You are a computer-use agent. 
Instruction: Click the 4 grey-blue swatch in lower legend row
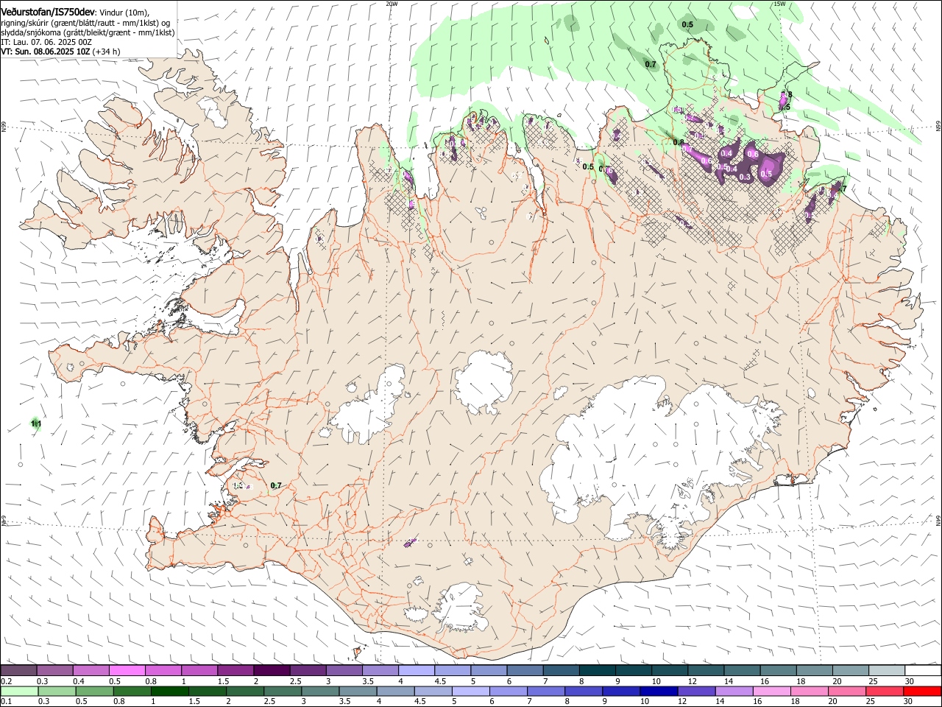point(395,691)
